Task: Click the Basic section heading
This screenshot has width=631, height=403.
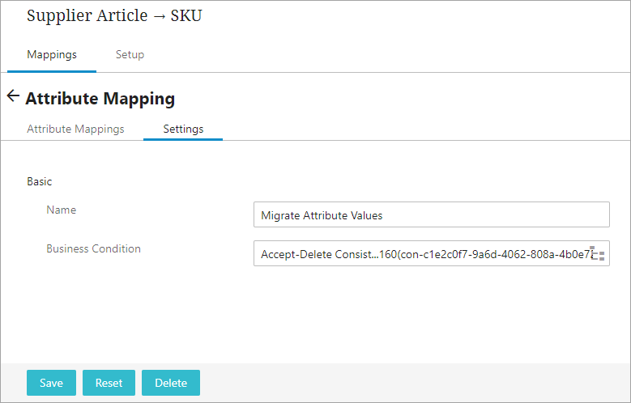Action: 40,182
